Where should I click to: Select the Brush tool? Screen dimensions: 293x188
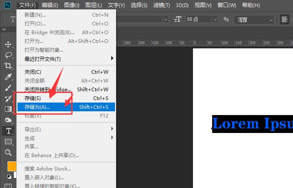point(8,88)
